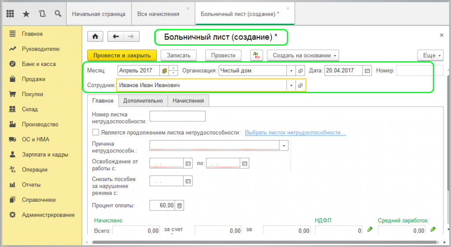Screen dimensions: 451x247
Task: Click the Search magnifier icon
Action: pos(58,14)
